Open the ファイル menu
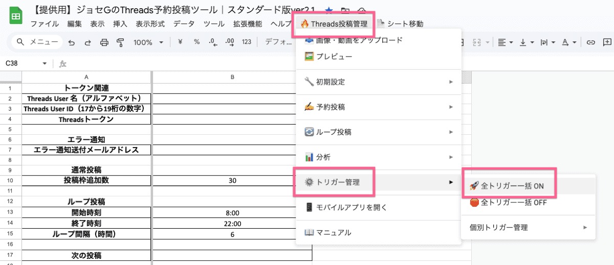This screenshot has width=614, height=265. 45,24
